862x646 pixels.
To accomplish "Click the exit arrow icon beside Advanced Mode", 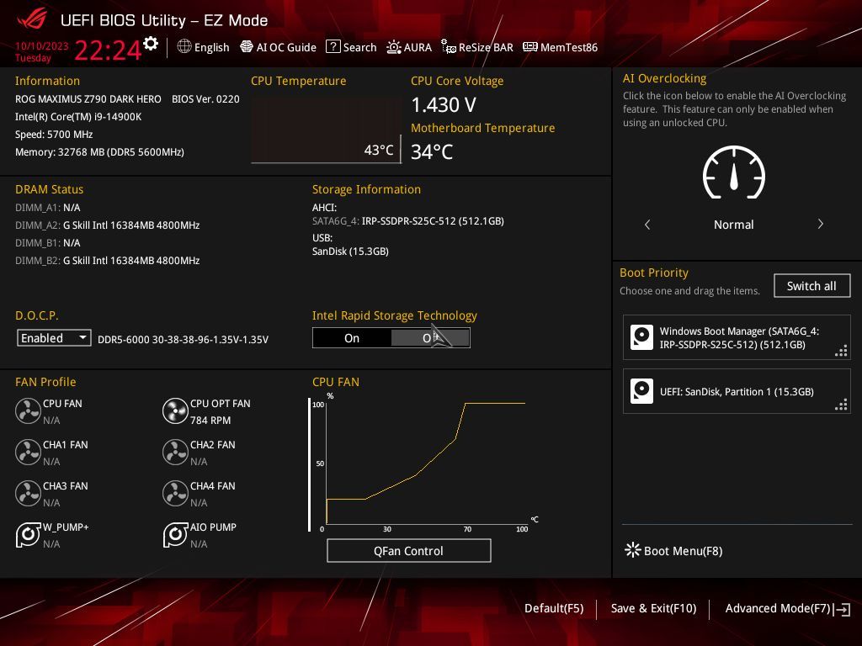I will point(842,609).
